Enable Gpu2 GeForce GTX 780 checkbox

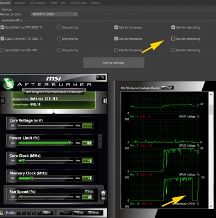coord(2,50)
